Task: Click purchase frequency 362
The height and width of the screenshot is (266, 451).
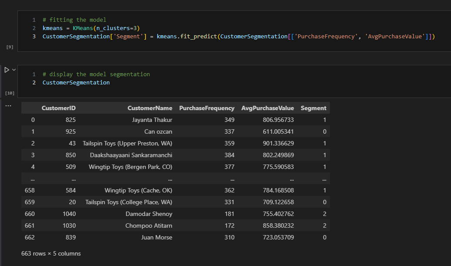Action: pyautogui.click(x=230, y=190)
